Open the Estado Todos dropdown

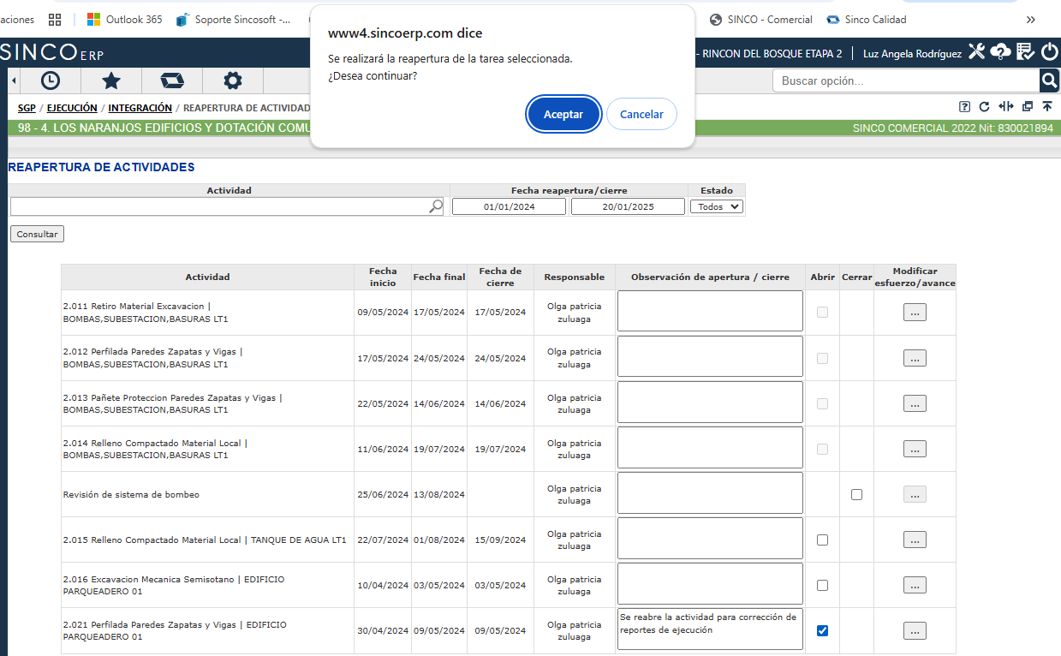coord(717,206)
